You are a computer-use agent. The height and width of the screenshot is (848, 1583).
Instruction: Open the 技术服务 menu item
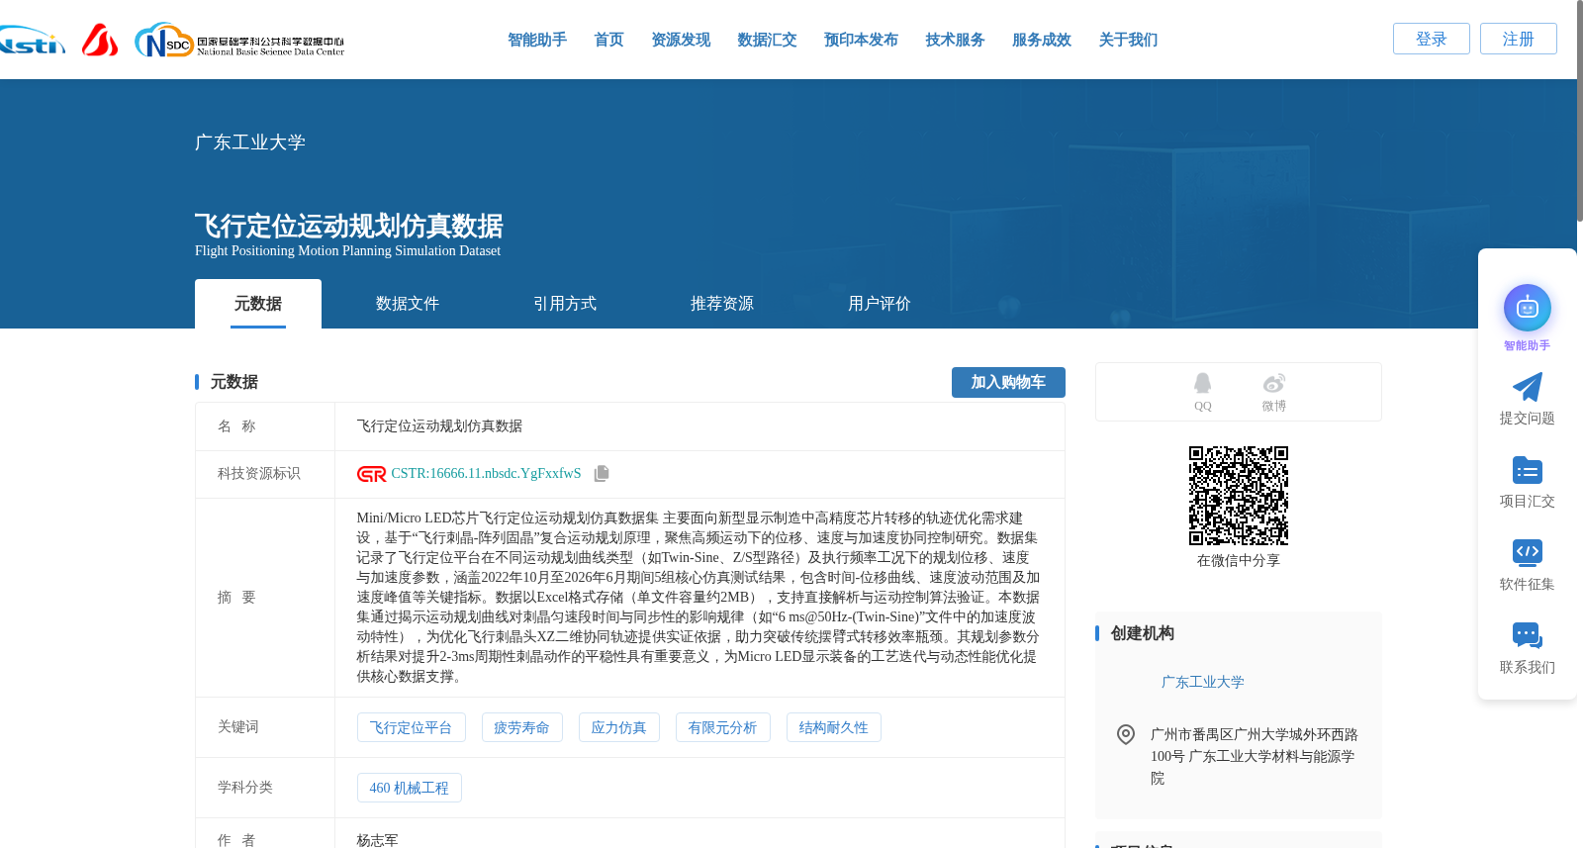pyautogui.click(x=955, y=40)
